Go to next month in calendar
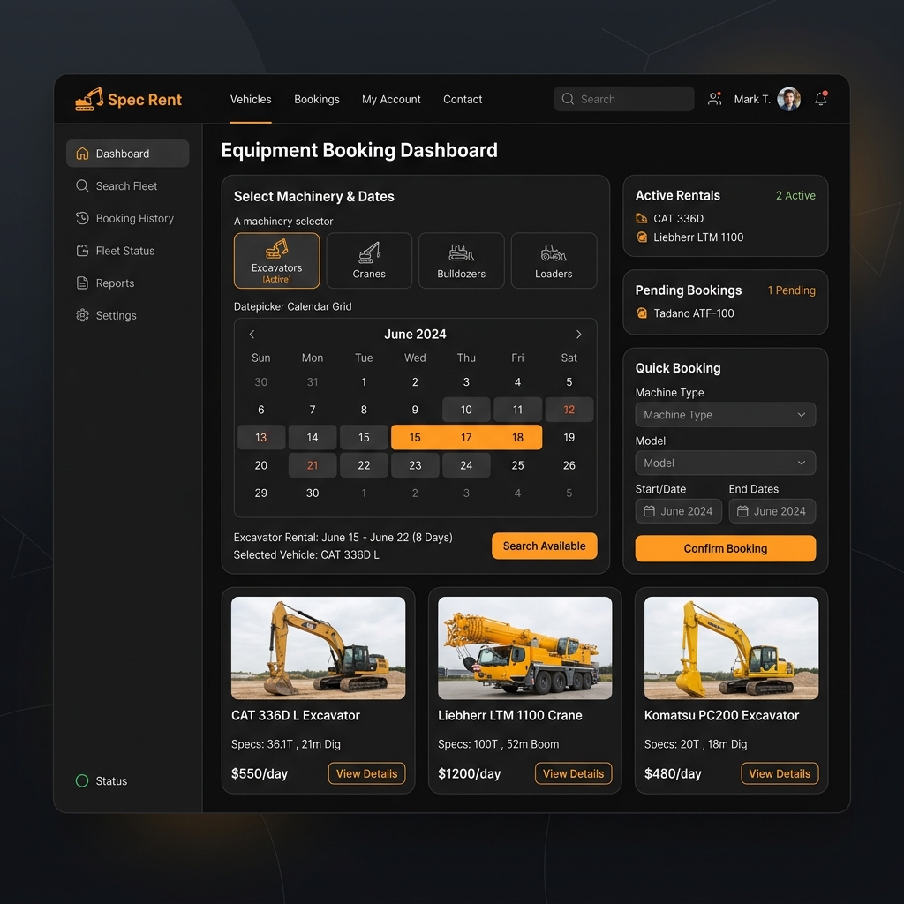This screenshot has width=904, height=904. click(x=579, y=334)
